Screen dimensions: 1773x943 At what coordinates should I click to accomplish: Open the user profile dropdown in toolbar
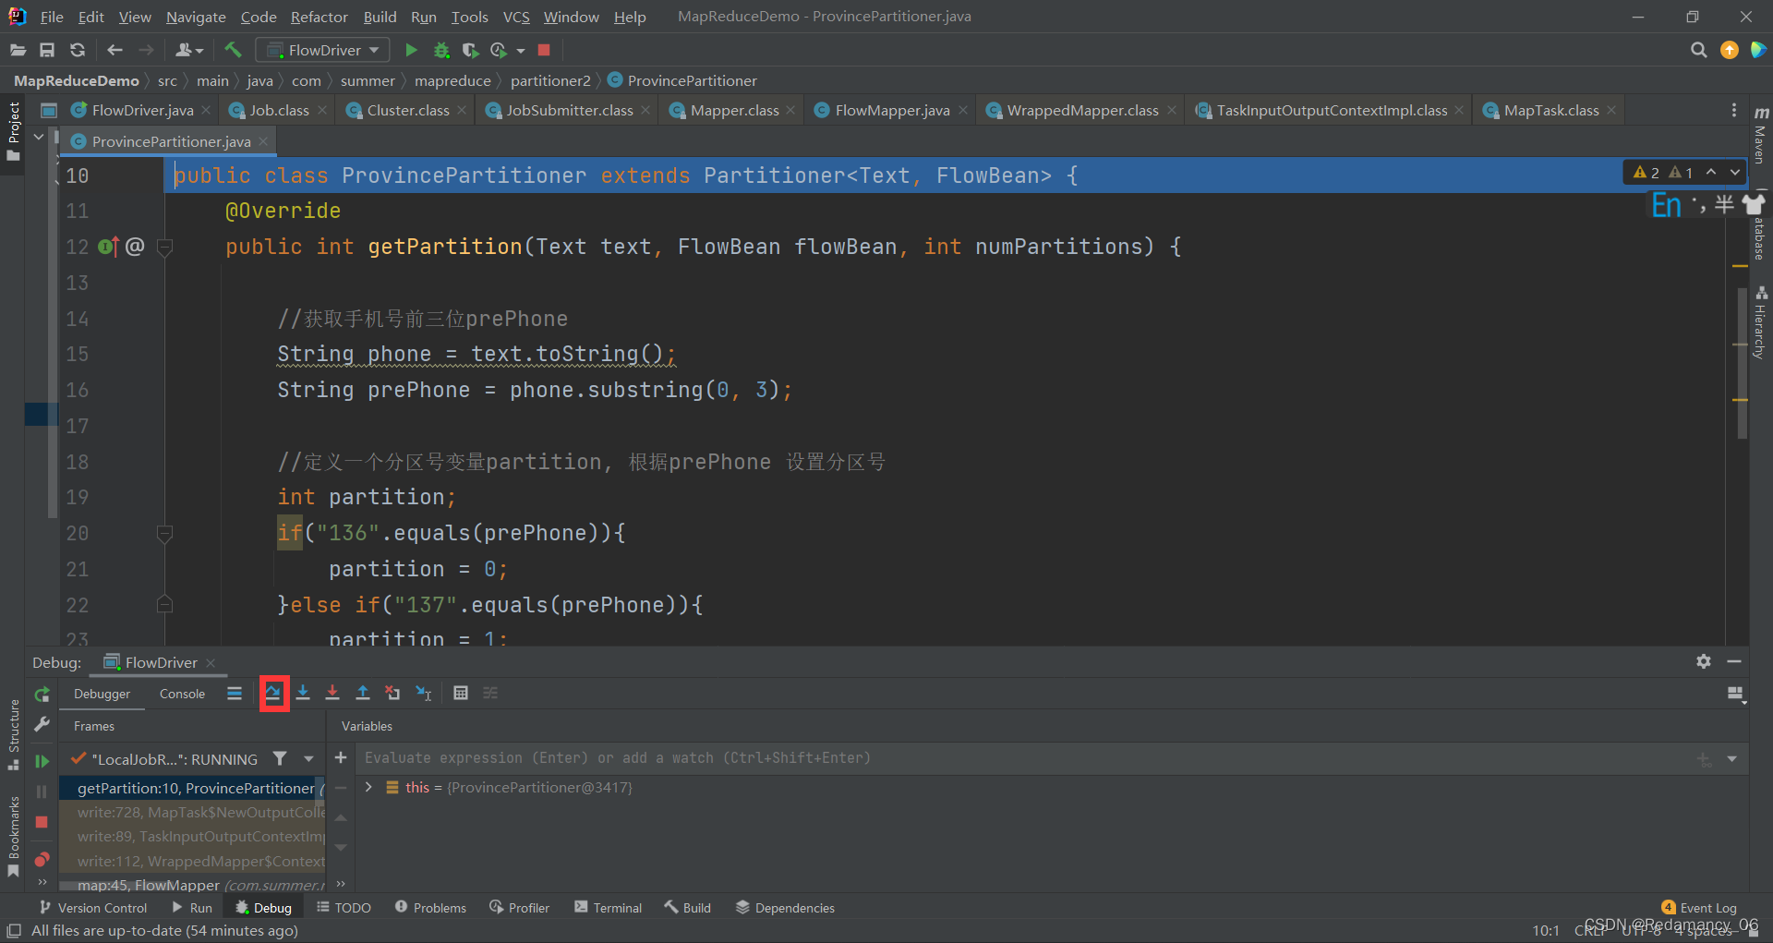[x=189, y=50]
